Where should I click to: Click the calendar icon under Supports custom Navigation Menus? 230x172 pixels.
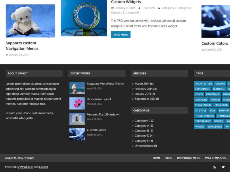(7, 55)
